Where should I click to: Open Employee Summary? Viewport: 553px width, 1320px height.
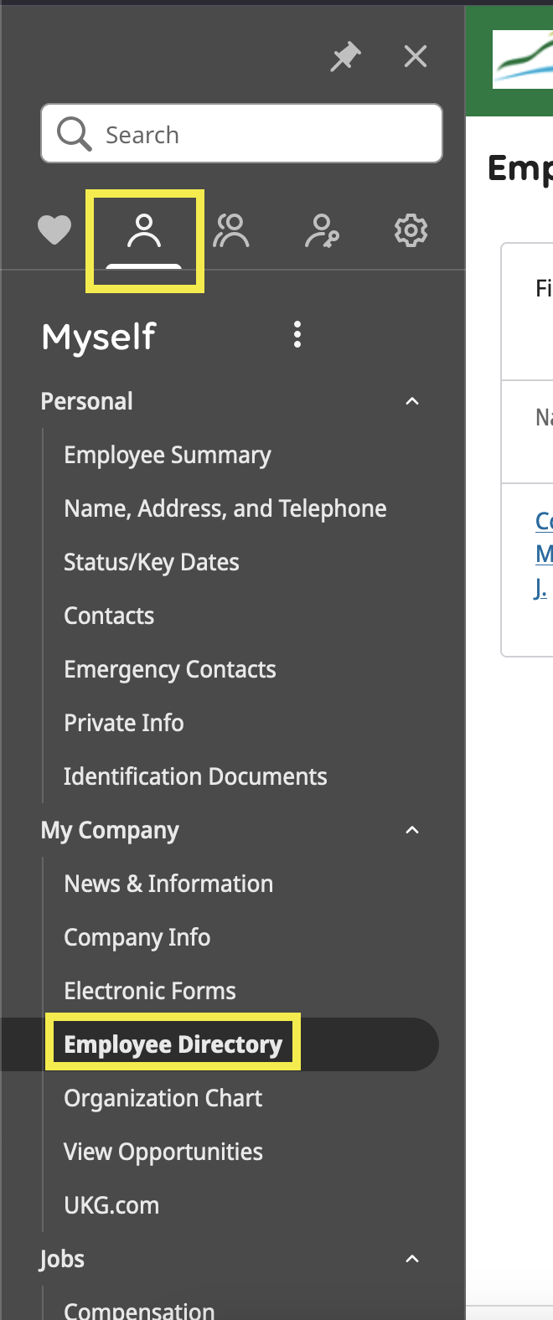[167, 454]
